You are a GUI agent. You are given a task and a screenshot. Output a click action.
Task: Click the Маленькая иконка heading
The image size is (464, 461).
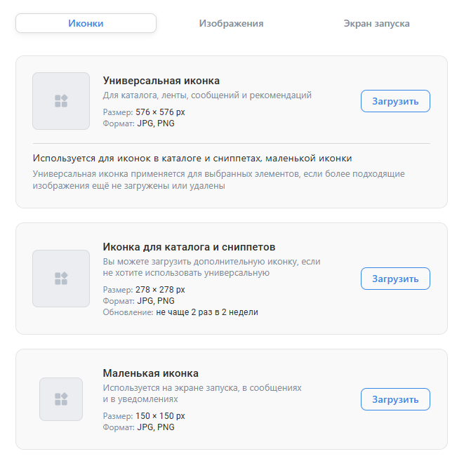click(151, 373)
